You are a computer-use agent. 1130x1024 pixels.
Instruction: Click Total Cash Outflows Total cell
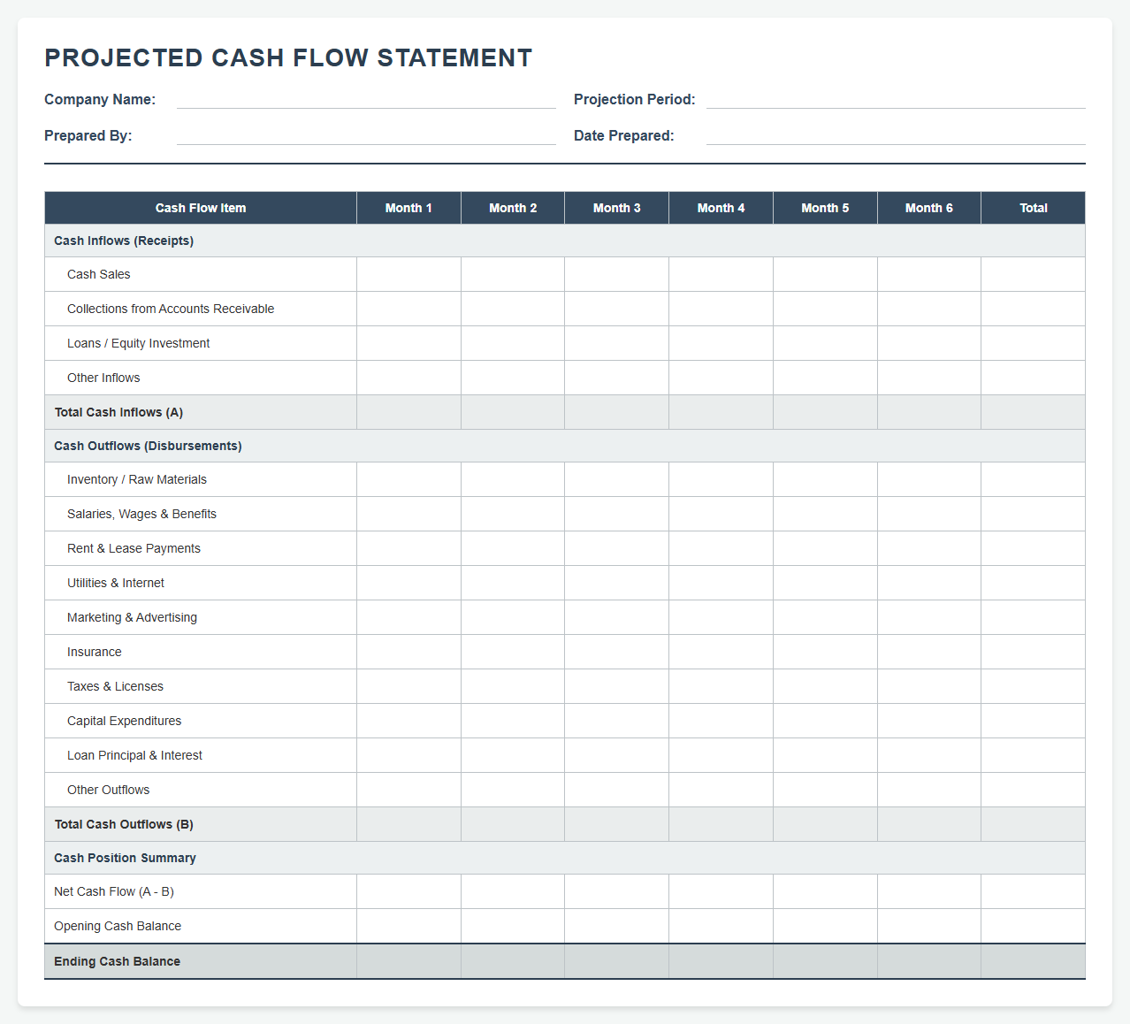pyautogui.click(x=1034, y=824)
